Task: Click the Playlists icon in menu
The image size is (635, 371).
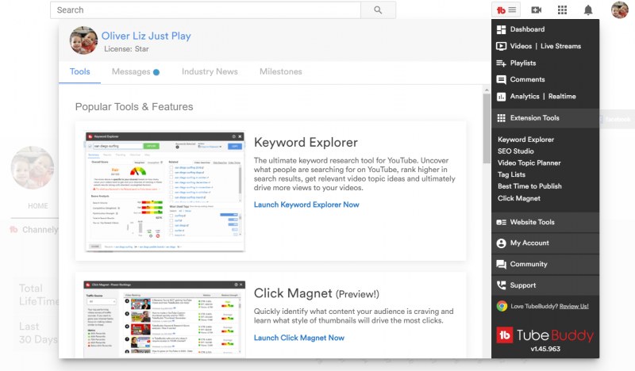Action: 501,63
